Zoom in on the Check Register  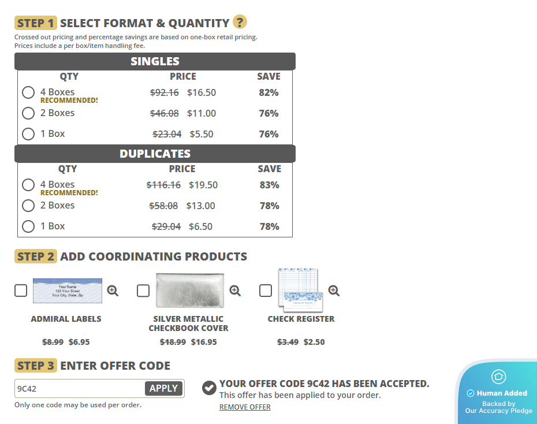coord(334,291)
